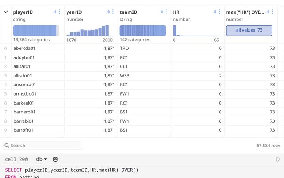The height and width of the screenshot is (178, 284).
Task: Sort the yearID column
Action: [x=109, y=12]
